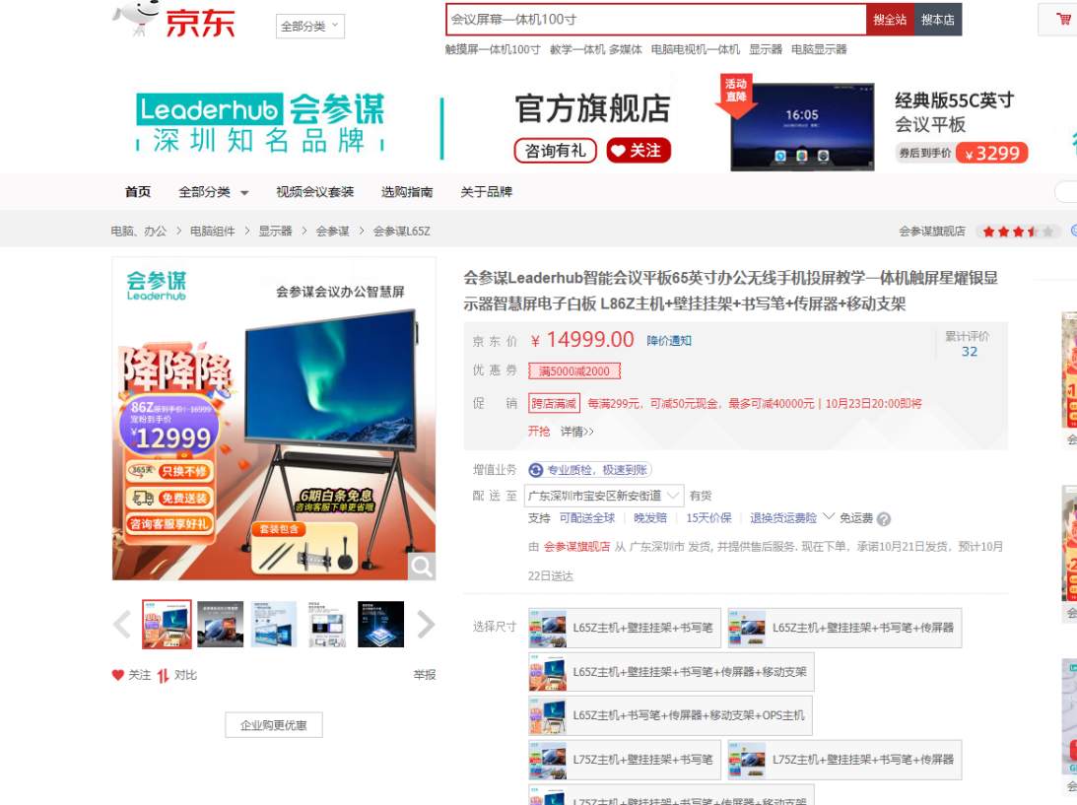The width and height of the screenshot is (1077, 805).
Task: Click the 15天价保 link
Action: [x=708, y=518]
